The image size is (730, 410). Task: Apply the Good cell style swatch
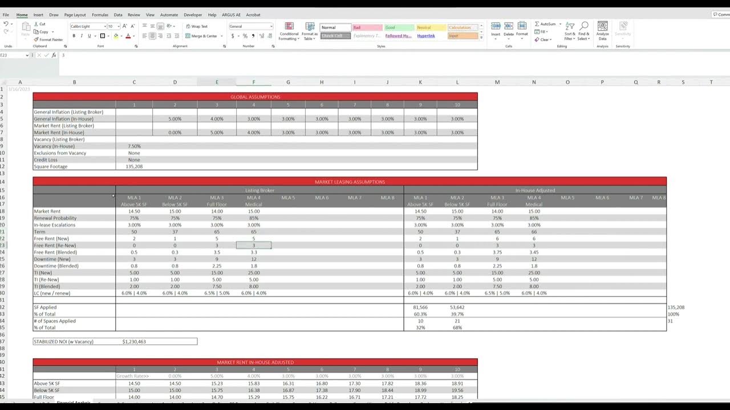(399, 27)
